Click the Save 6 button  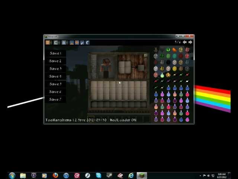point(55,92)
